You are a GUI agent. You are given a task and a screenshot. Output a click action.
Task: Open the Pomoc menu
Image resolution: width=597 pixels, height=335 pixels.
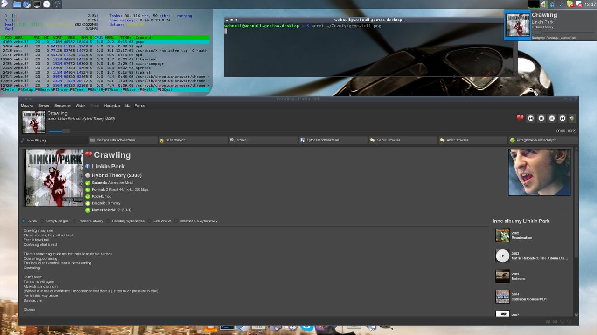[x=140, y=106]
